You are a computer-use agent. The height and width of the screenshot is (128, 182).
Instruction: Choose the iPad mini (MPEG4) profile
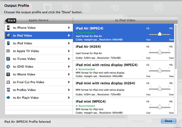click(x=124, y=106)
